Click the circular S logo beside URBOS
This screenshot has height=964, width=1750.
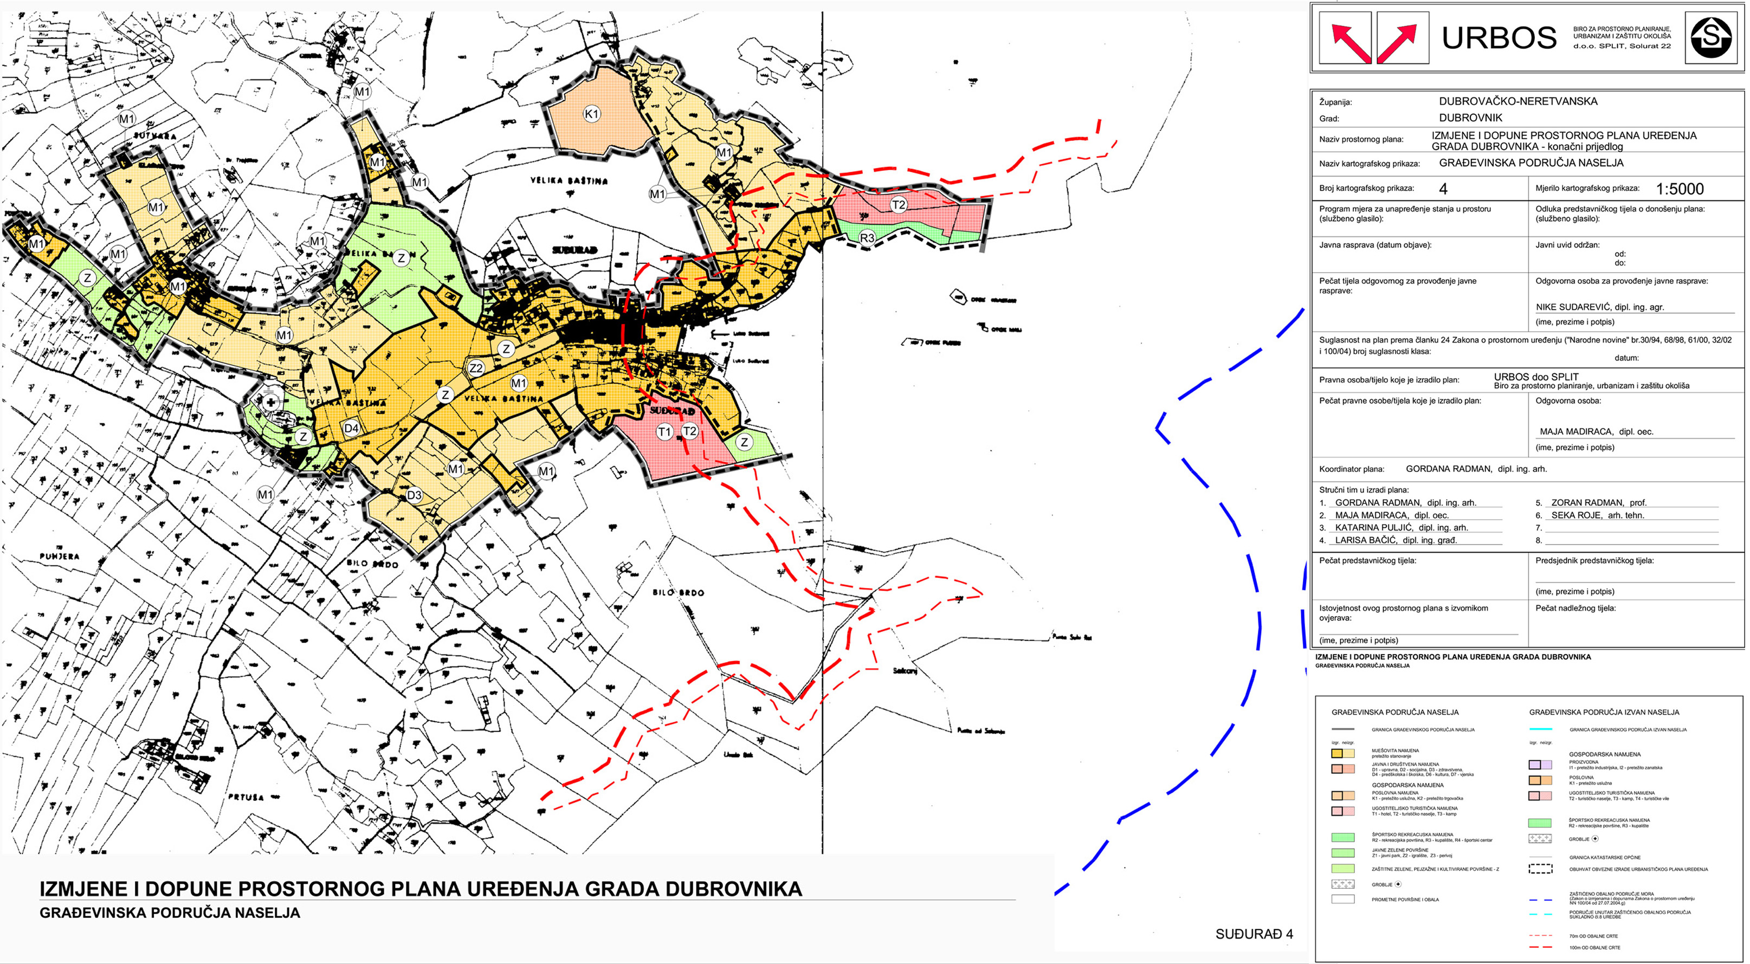tap(1710, 38)
